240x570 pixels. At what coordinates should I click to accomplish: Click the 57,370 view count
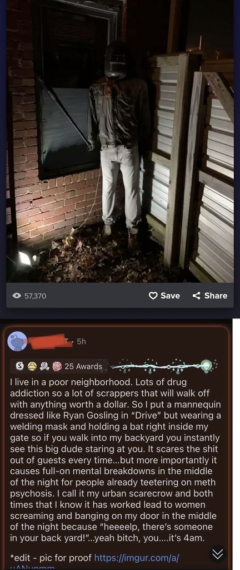click(x=35, y=296)
